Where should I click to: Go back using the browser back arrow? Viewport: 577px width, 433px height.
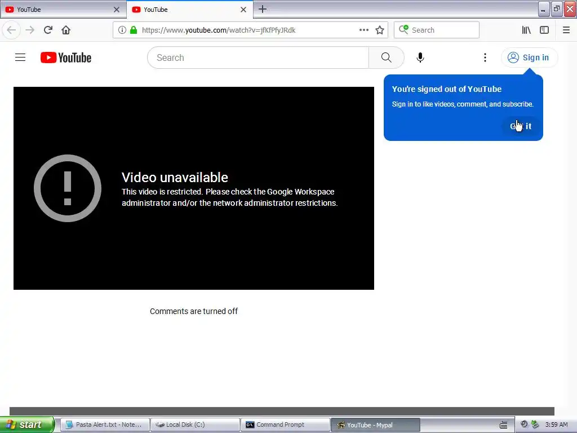tap(11, 30)
